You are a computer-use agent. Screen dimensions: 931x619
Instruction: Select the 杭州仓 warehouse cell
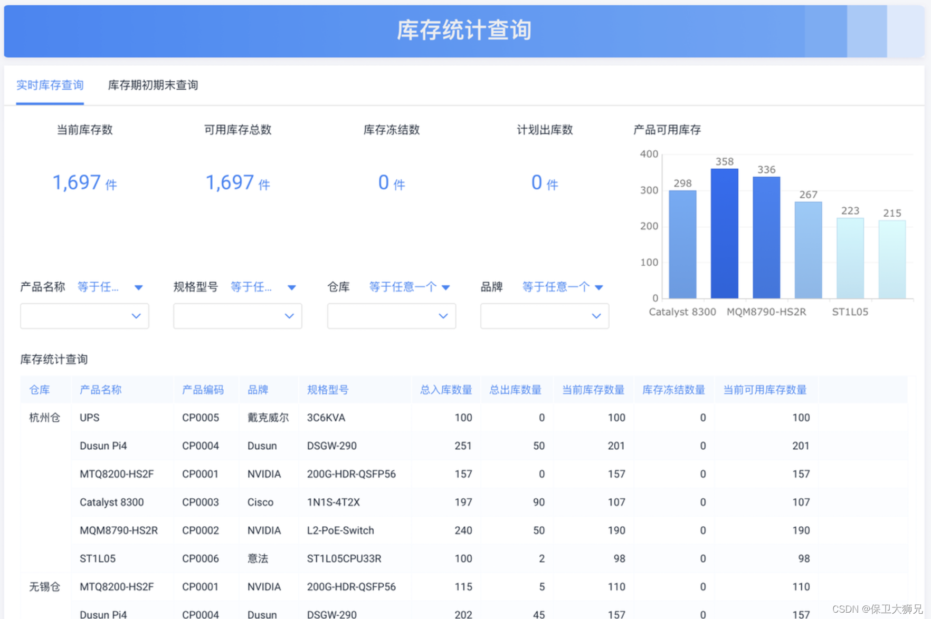pos(44,418)
